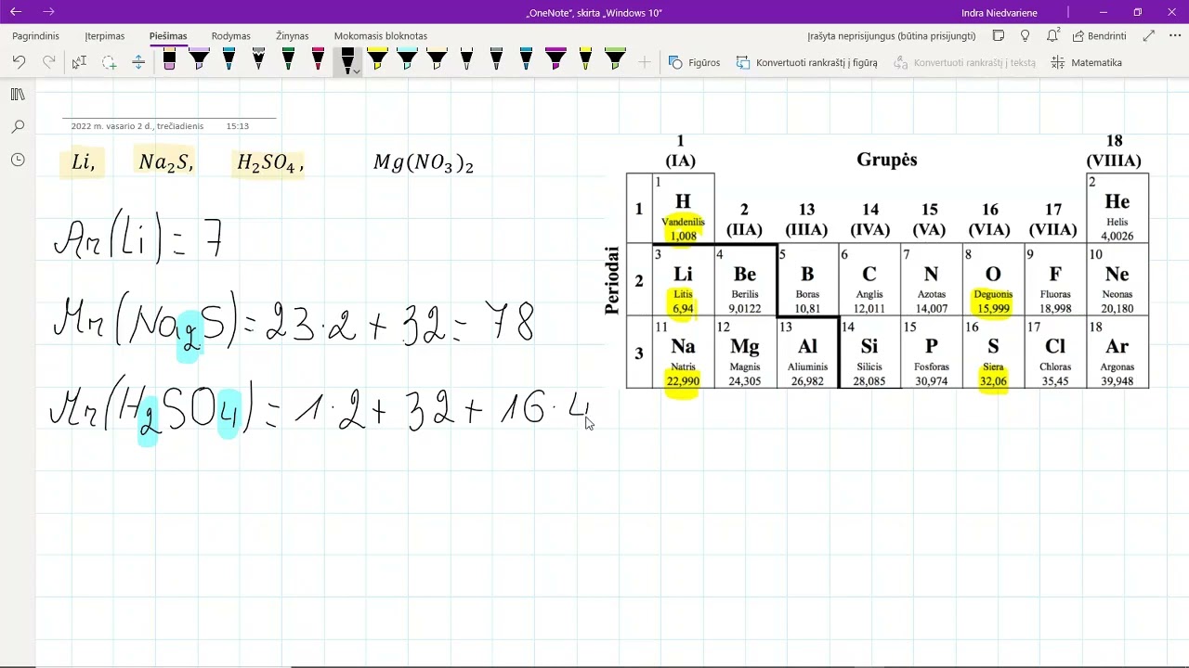Choose the insert or remove space tool
The height and width of the screenshot is (668, 1189).
[x=138, y=62]
